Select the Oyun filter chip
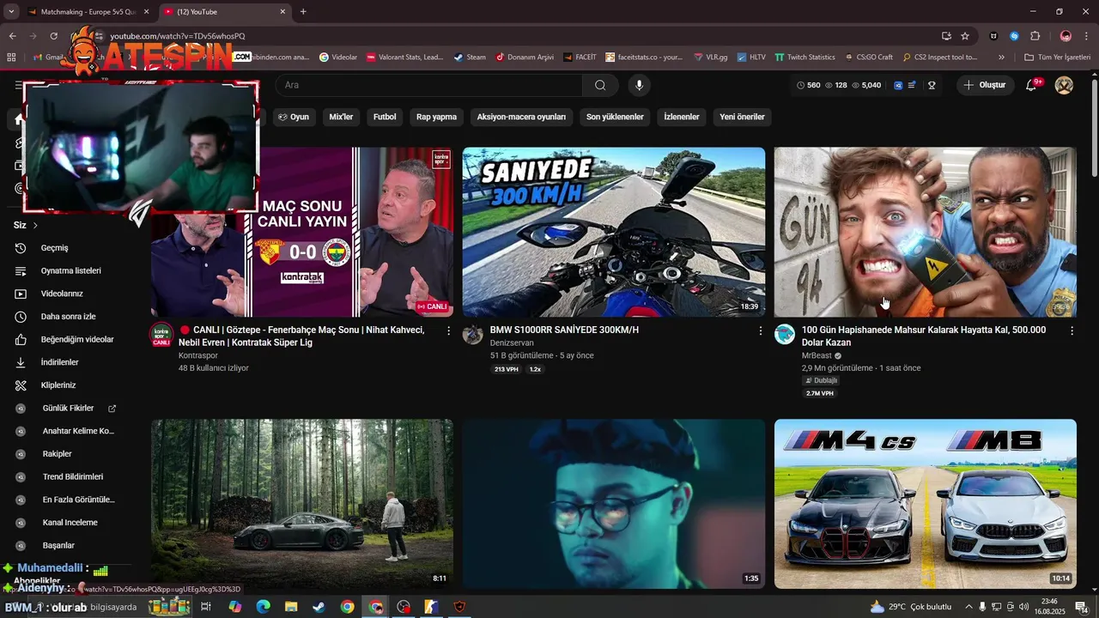The width and height of the screenshot is (1099, 618). 293,117
